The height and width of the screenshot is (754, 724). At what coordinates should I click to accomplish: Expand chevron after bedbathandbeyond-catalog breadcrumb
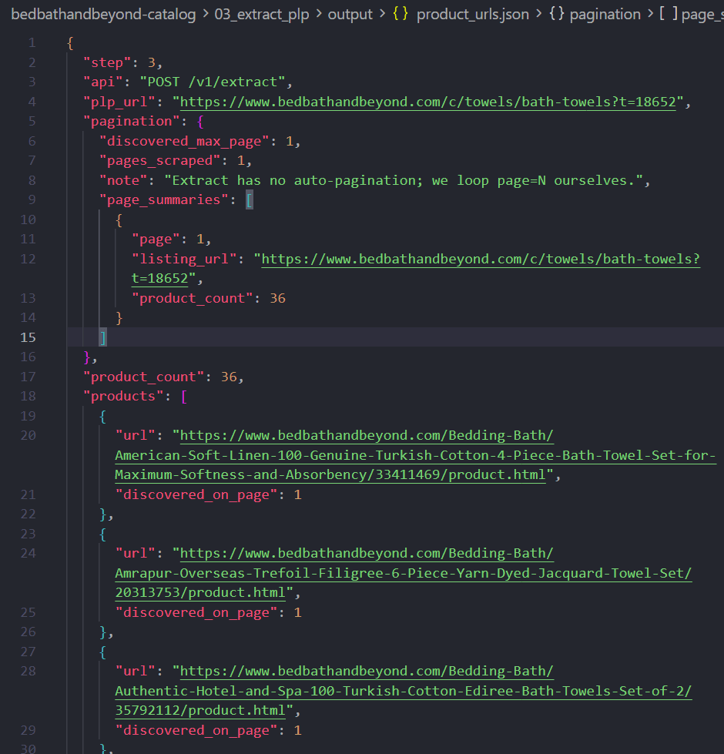click(206, 14)
